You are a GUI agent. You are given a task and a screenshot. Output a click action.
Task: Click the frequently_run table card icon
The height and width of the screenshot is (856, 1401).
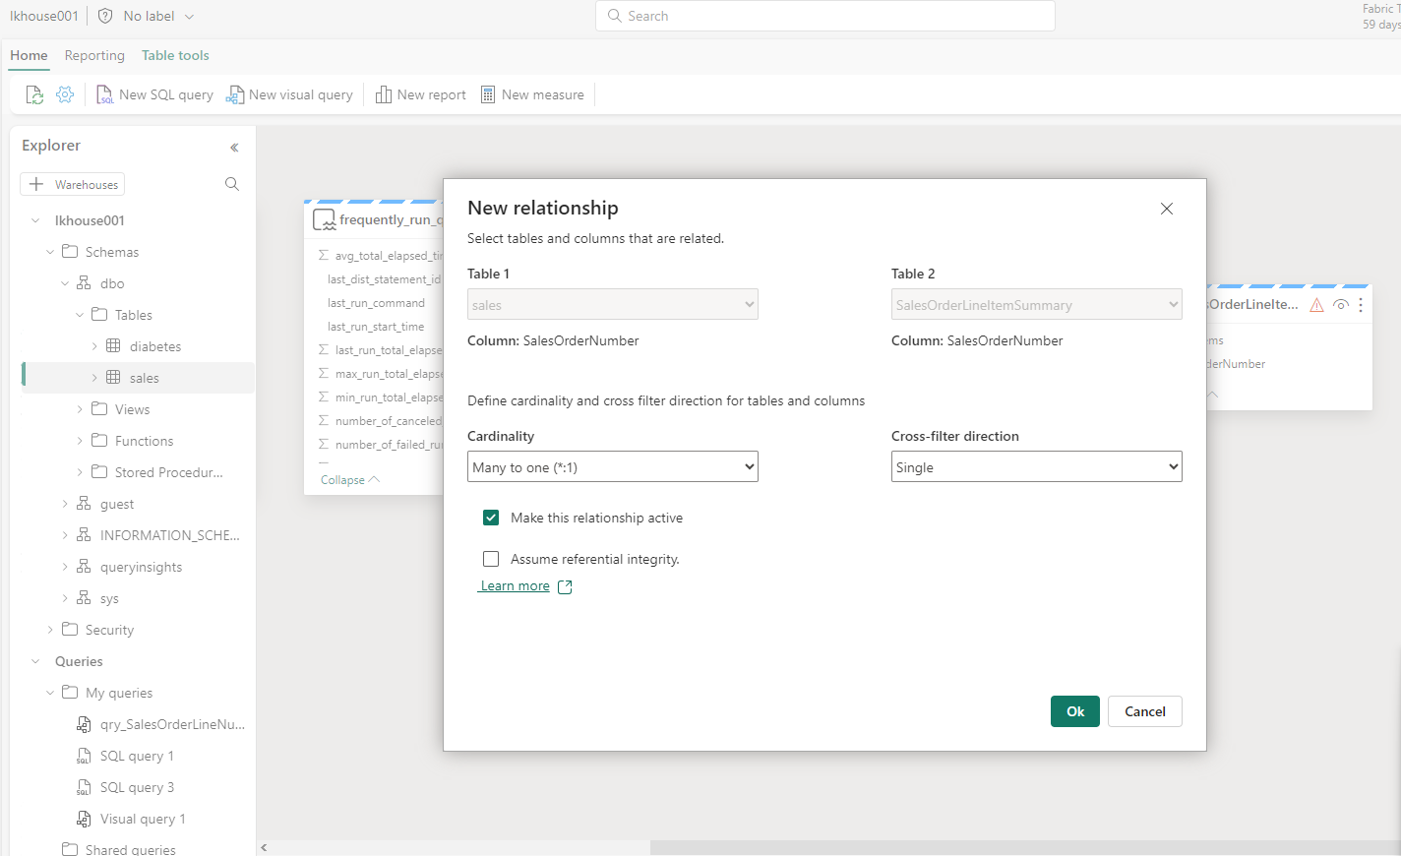(324, 220)
